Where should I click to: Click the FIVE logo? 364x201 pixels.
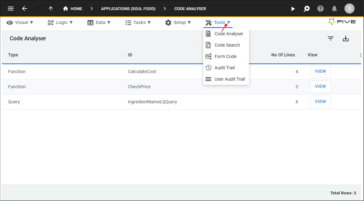(342, 22)
